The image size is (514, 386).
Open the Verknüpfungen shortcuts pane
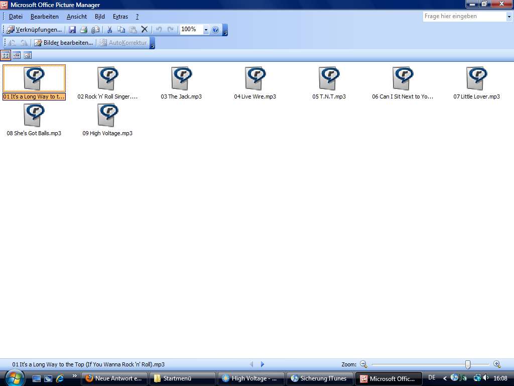34,30
